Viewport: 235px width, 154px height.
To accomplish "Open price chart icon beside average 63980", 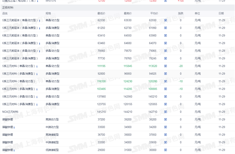I will 165,35.
